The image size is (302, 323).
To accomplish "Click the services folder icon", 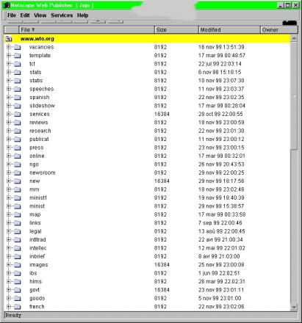I will click(18, 114).
